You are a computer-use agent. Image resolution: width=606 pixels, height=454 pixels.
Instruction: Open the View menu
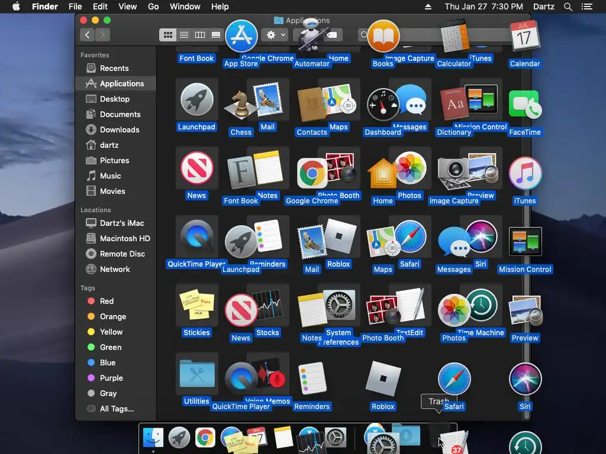(128, 7)
